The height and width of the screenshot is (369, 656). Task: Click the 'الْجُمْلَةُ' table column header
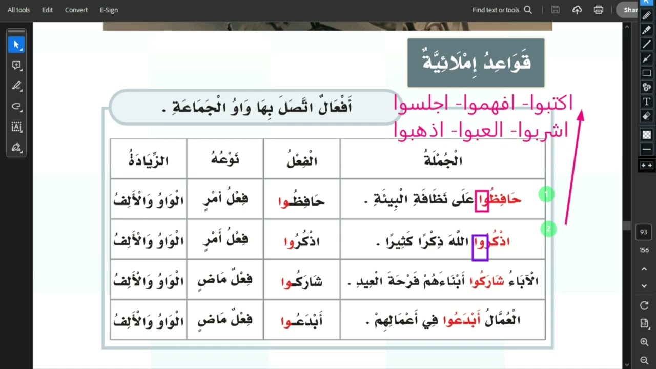click(443, 159)
